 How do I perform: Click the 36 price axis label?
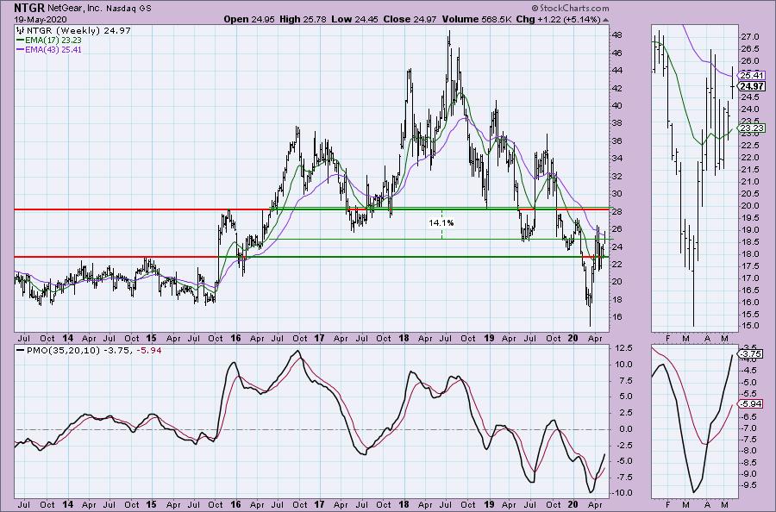click(x=616, y=141)
